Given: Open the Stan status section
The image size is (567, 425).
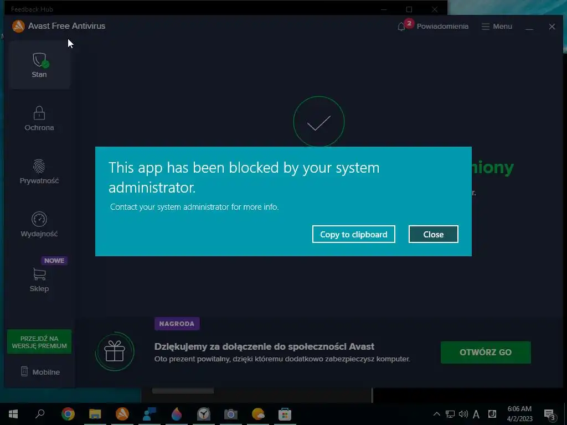Looking at the screenshot, I should 39,65.
